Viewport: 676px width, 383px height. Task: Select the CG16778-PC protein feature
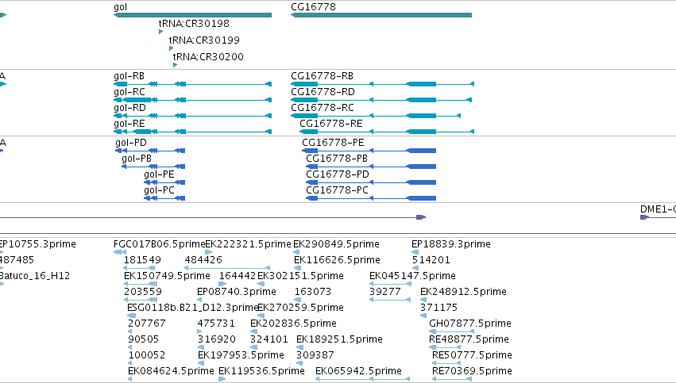pos(371,198)
